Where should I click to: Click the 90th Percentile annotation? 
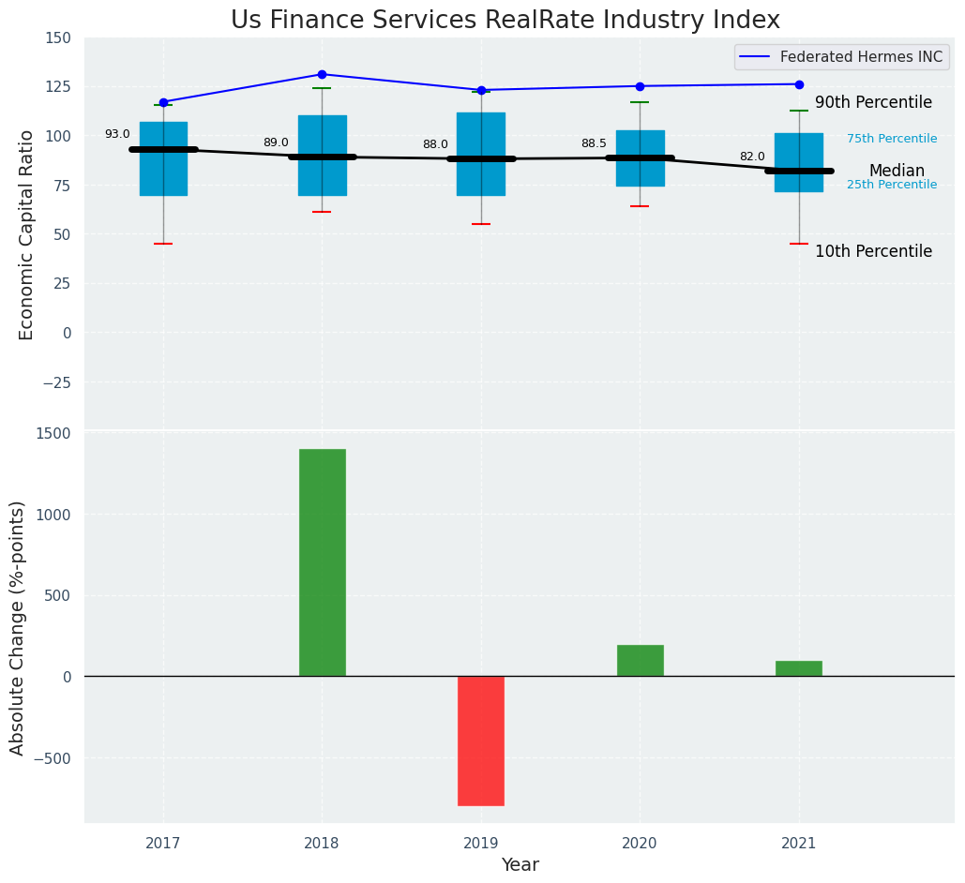873,103
